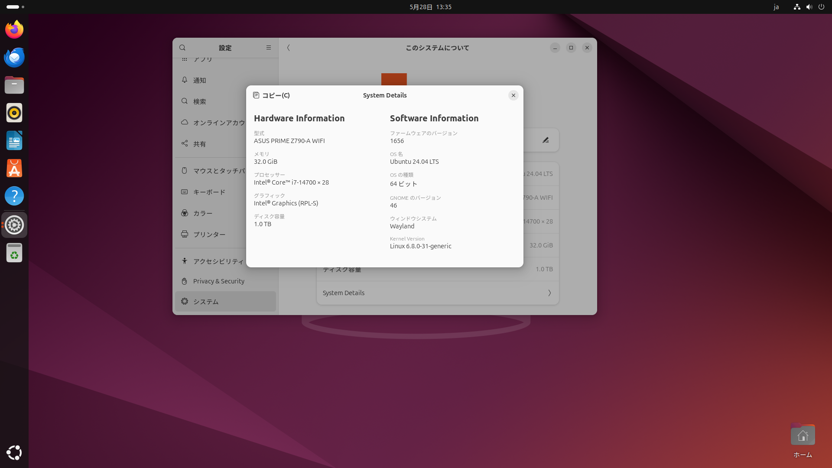Open Thunderbird mail from the dock
This screenshot has width=832, height=468.
(14, 57)
